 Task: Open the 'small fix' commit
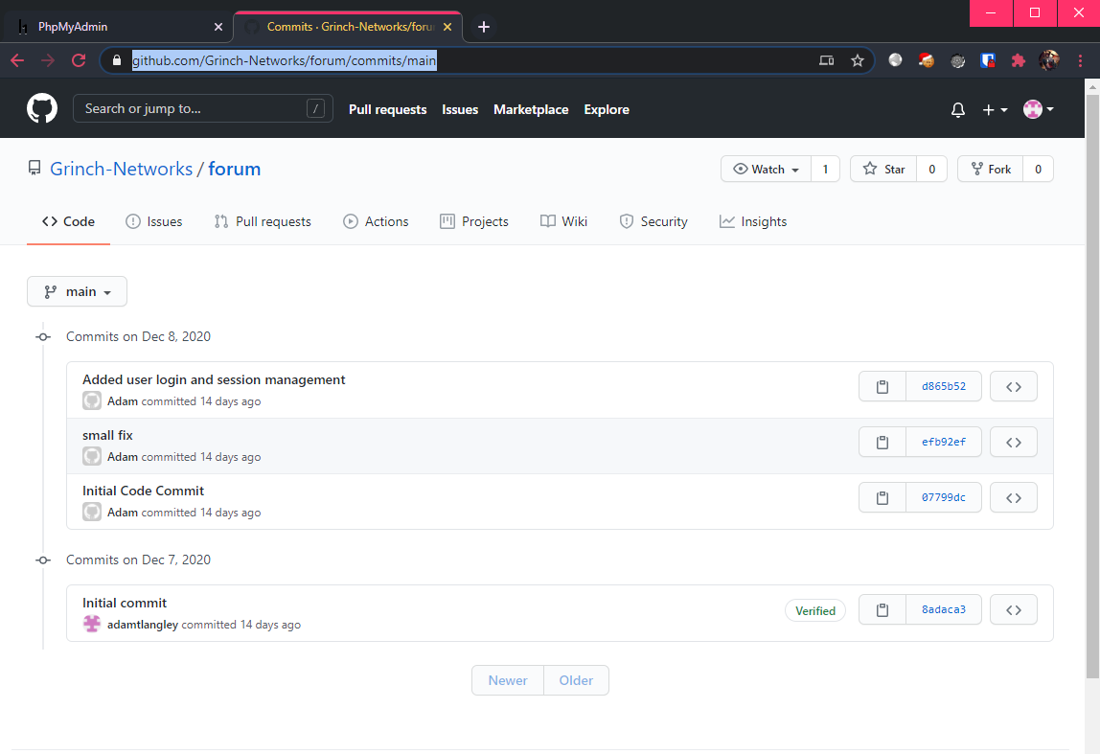point(107,436)
